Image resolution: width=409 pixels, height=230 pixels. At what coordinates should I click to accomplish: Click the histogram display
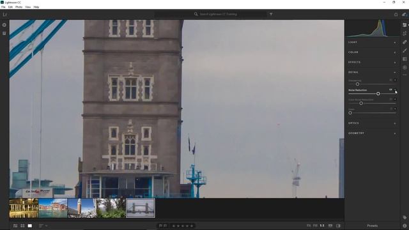pos(372,28)
